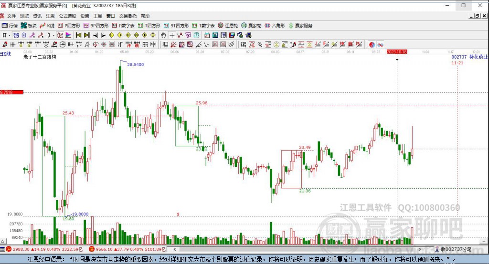The height and width of the screenshot is (264, 489).
Task: Open the 公式选股 menu
Action: click(67, 16)
